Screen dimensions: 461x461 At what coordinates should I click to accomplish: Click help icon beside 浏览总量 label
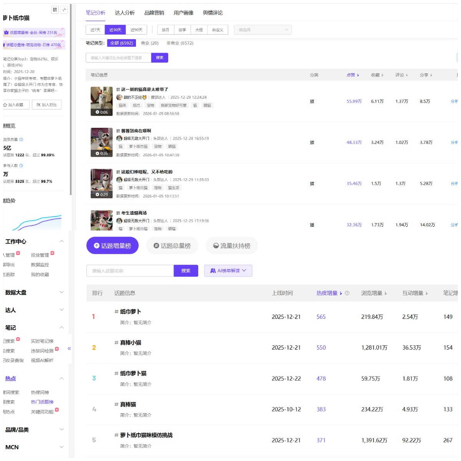point(21,139)
